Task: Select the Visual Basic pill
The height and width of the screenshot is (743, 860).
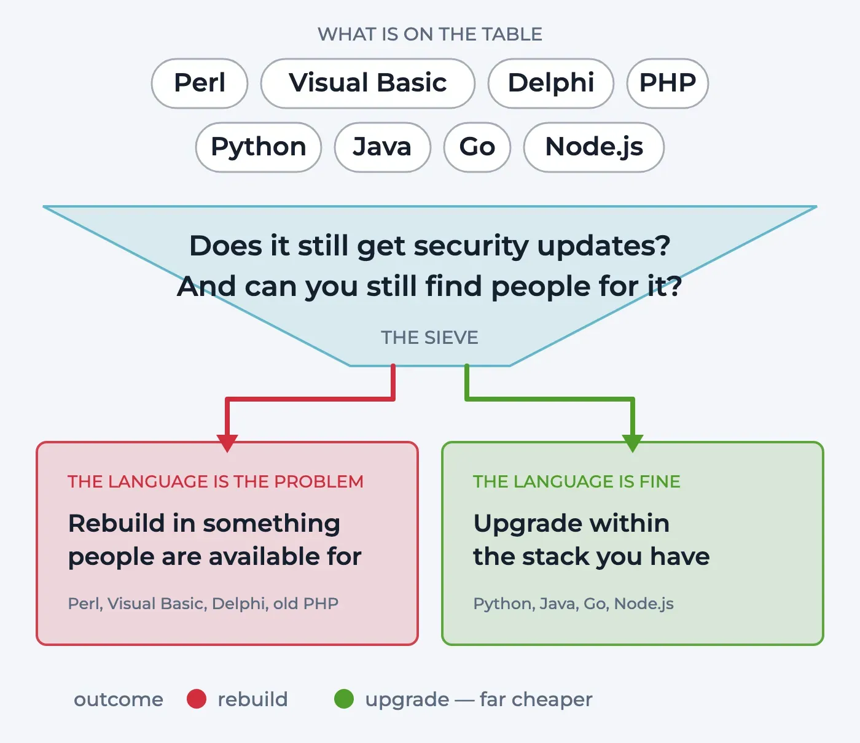Action: pos(368,84)
